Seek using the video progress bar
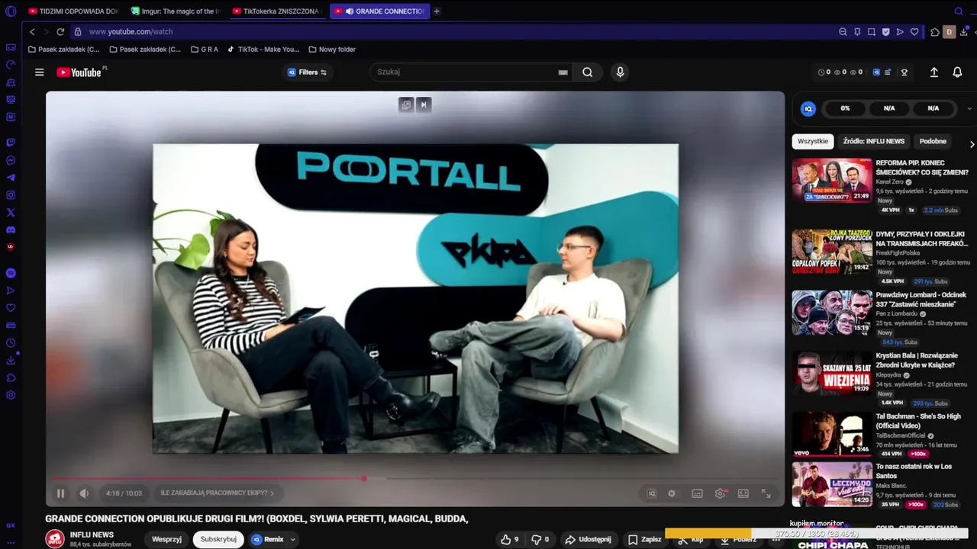 (x=415, y=479)
